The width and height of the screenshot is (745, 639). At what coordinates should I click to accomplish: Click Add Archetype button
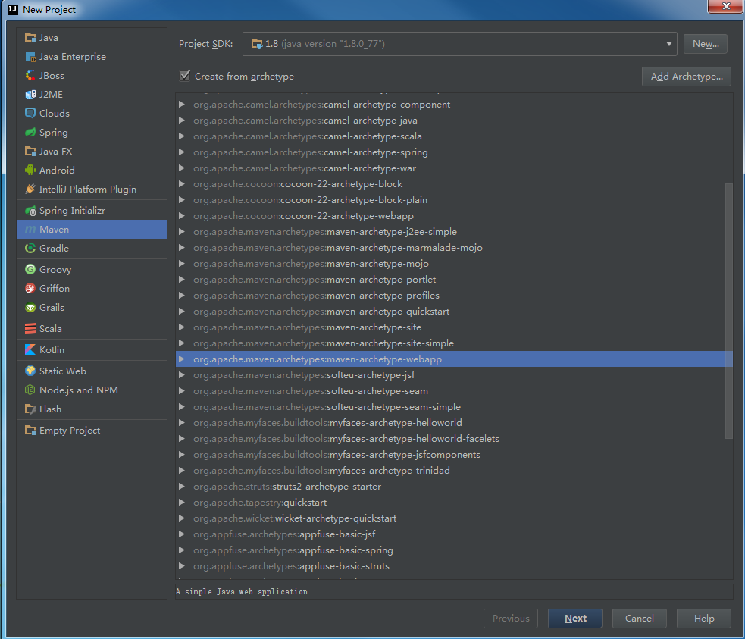[x=686, y=77]
